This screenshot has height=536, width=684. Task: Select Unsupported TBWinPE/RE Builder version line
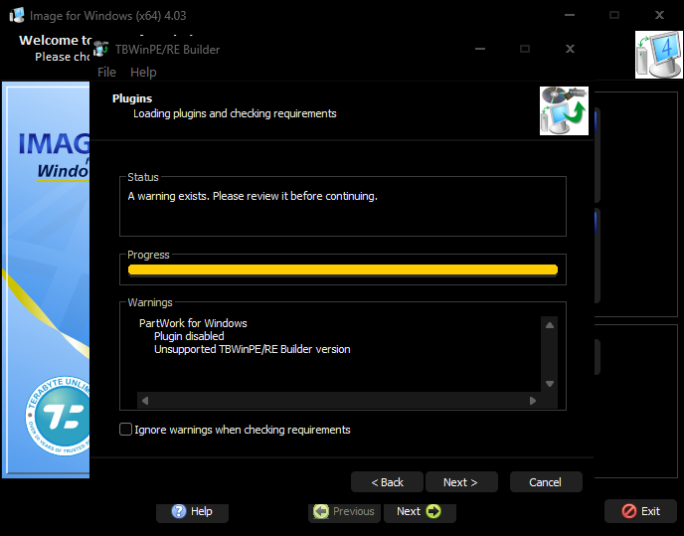coord(253,349)
